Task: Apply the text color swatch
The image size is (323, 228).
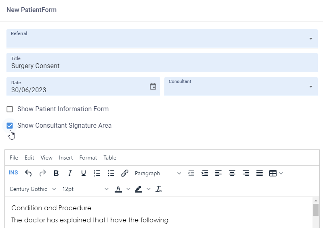Action: click(x=118, y=189)
